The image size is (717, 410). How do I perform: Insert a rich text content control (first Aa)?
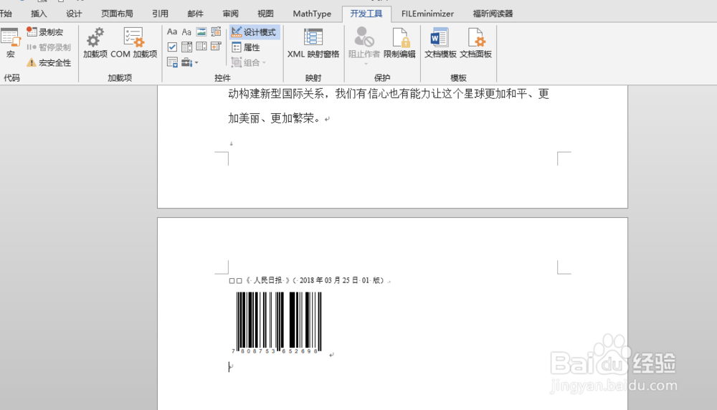pos(172,32)
